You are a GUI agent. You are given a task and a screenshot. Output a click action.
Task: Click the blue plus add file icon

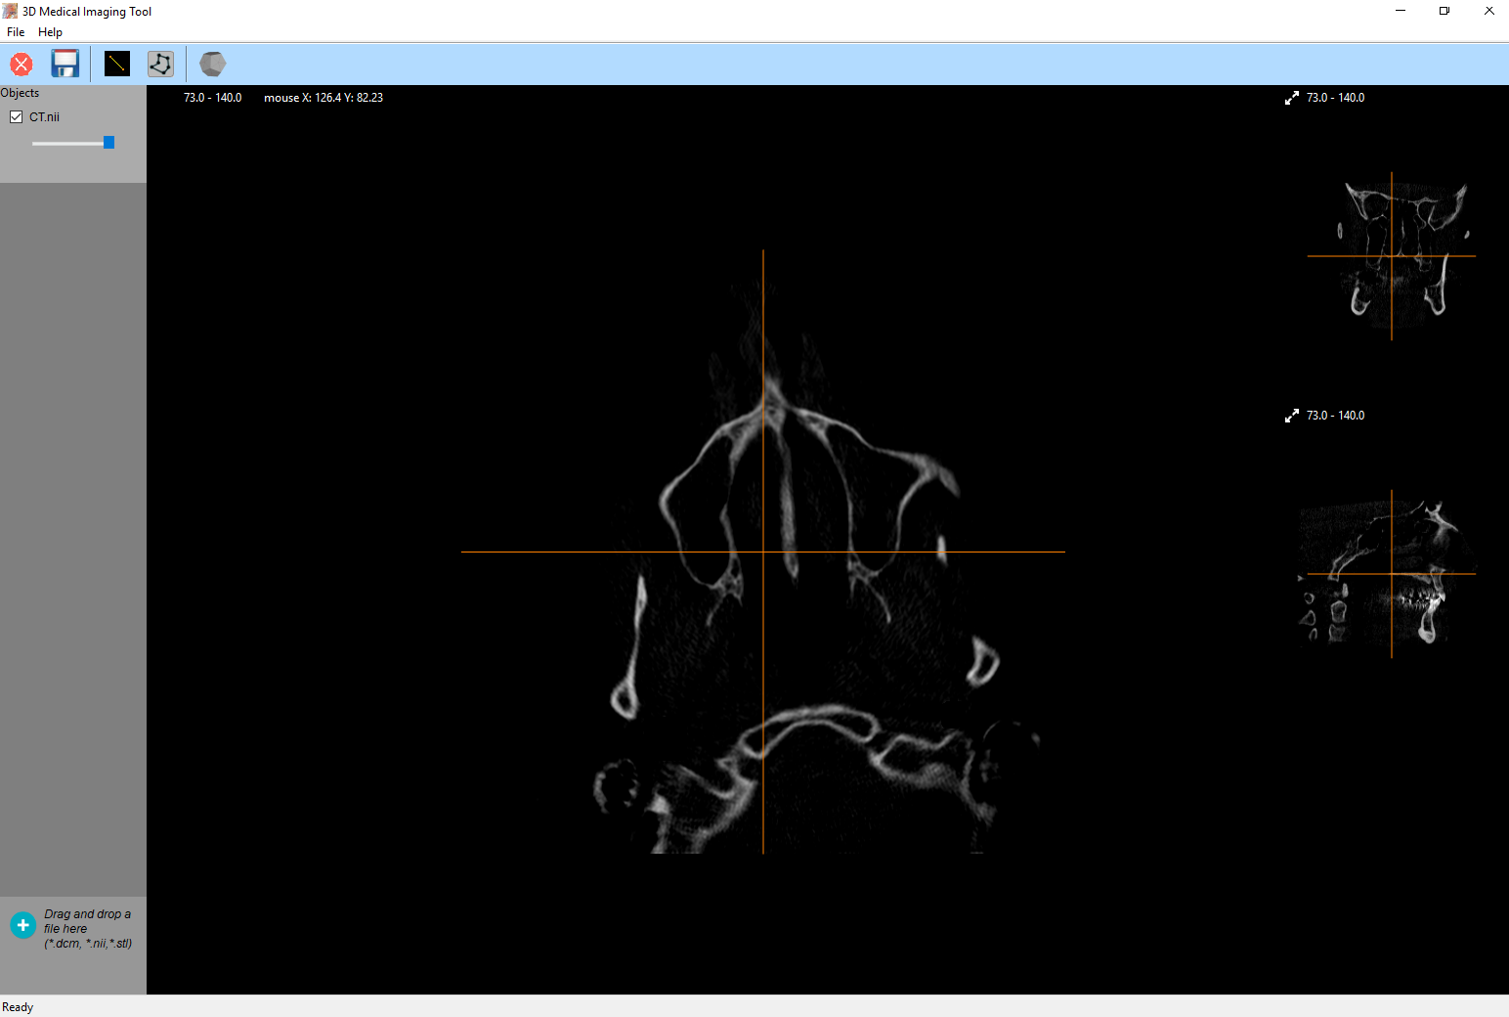point(22,925)
